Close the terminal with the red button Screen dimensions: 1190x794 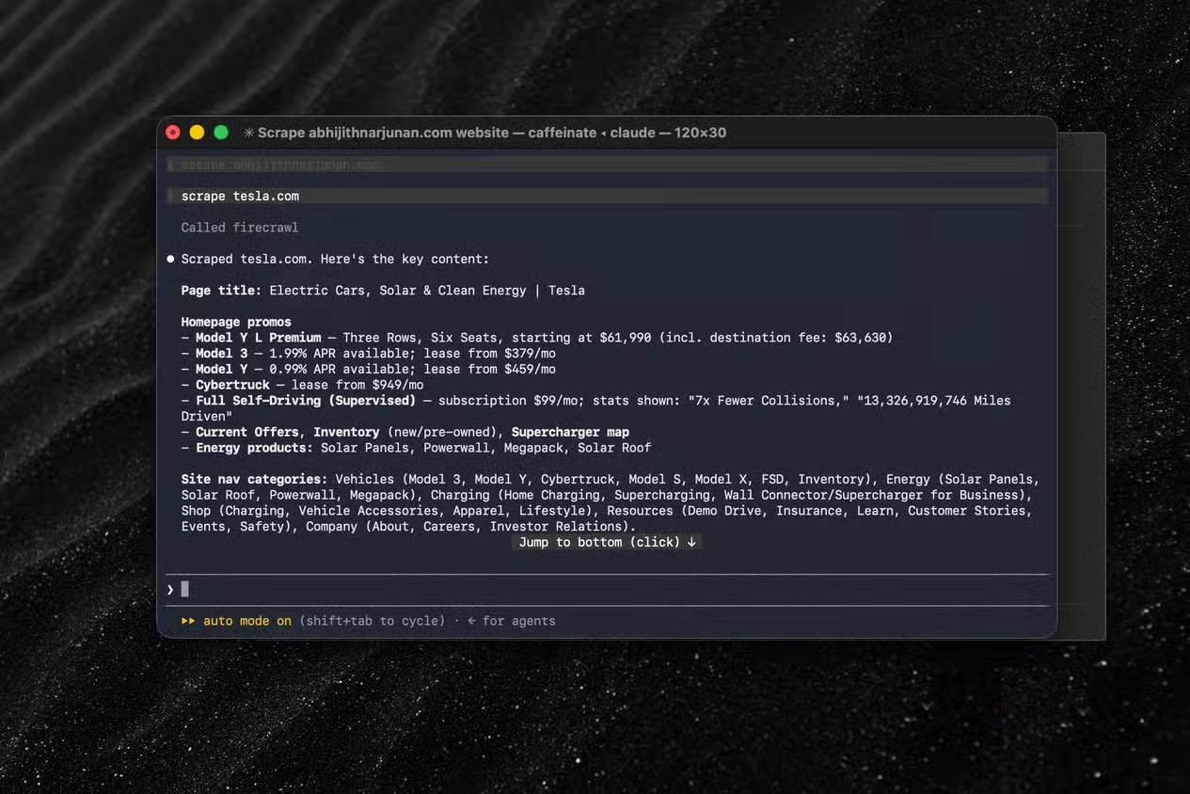173,133
